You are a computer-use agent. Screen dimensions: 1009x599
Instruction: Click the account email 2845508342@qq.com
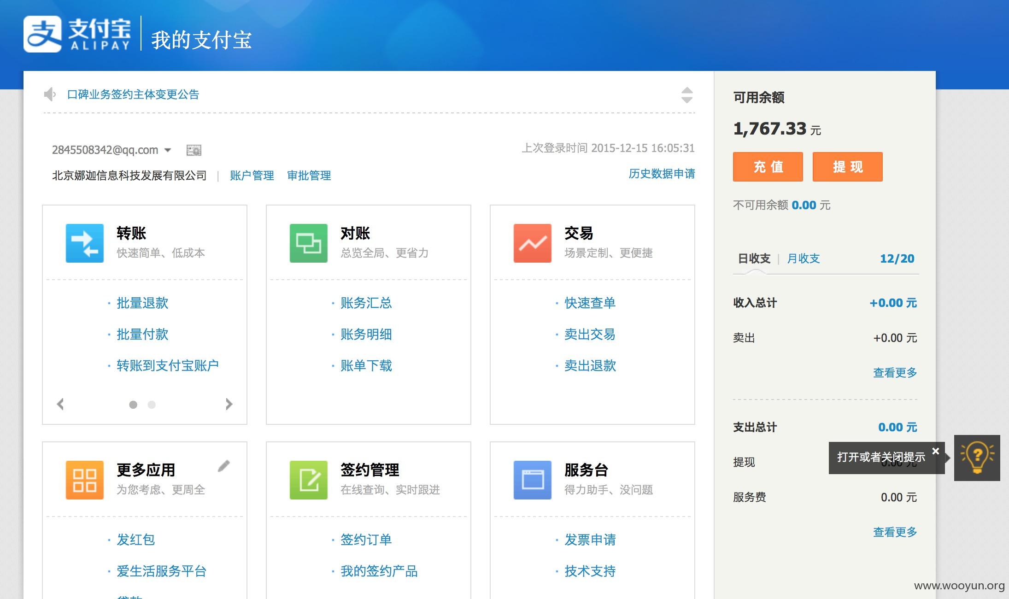click(105, 150)
